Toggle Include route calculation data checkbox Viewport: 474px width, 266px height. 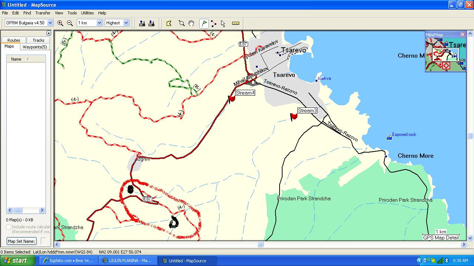[9, 227]
